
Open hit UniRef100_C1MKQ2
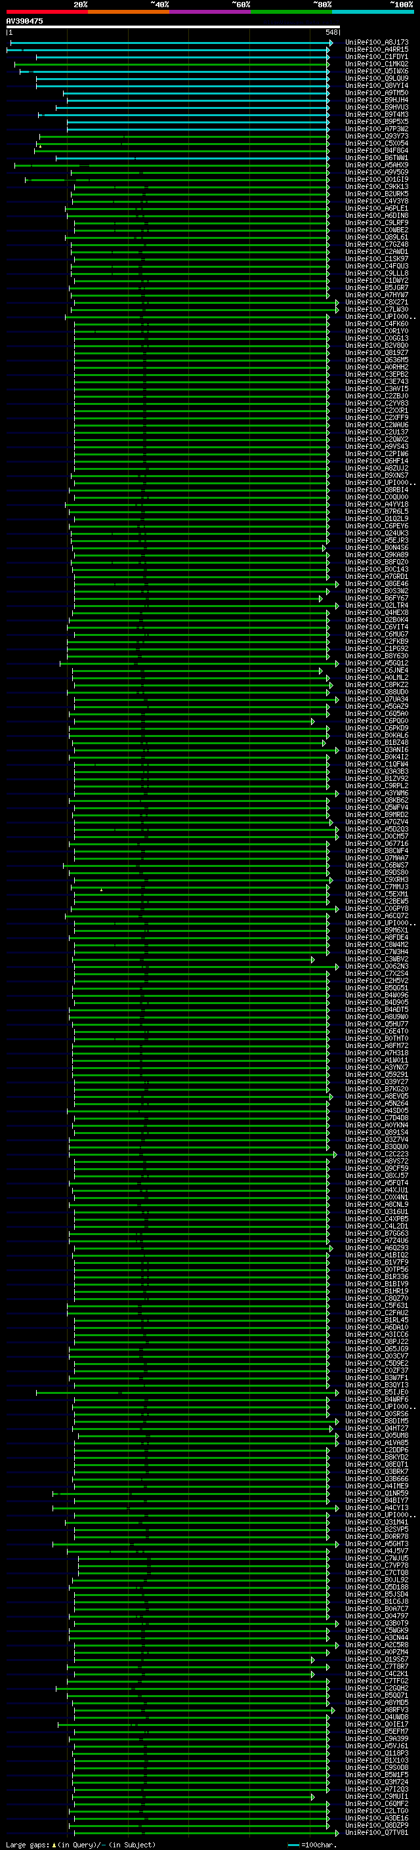tap(377, 64)
